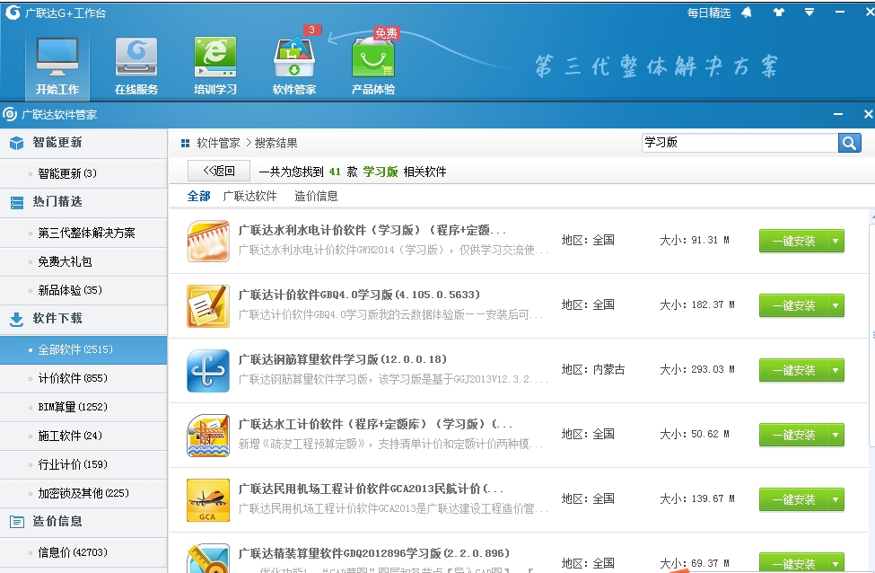Viewport: 875px width, 573px height.
Task: Click the 计价软件GBQ4.0 product icon
Action: tap(208, 306)
